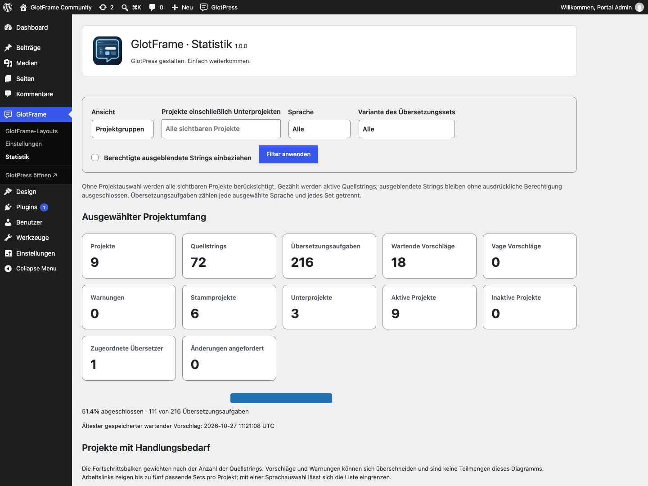
Task: Click the GlotPress öffnen link
Action: click(x=31, y=175)
